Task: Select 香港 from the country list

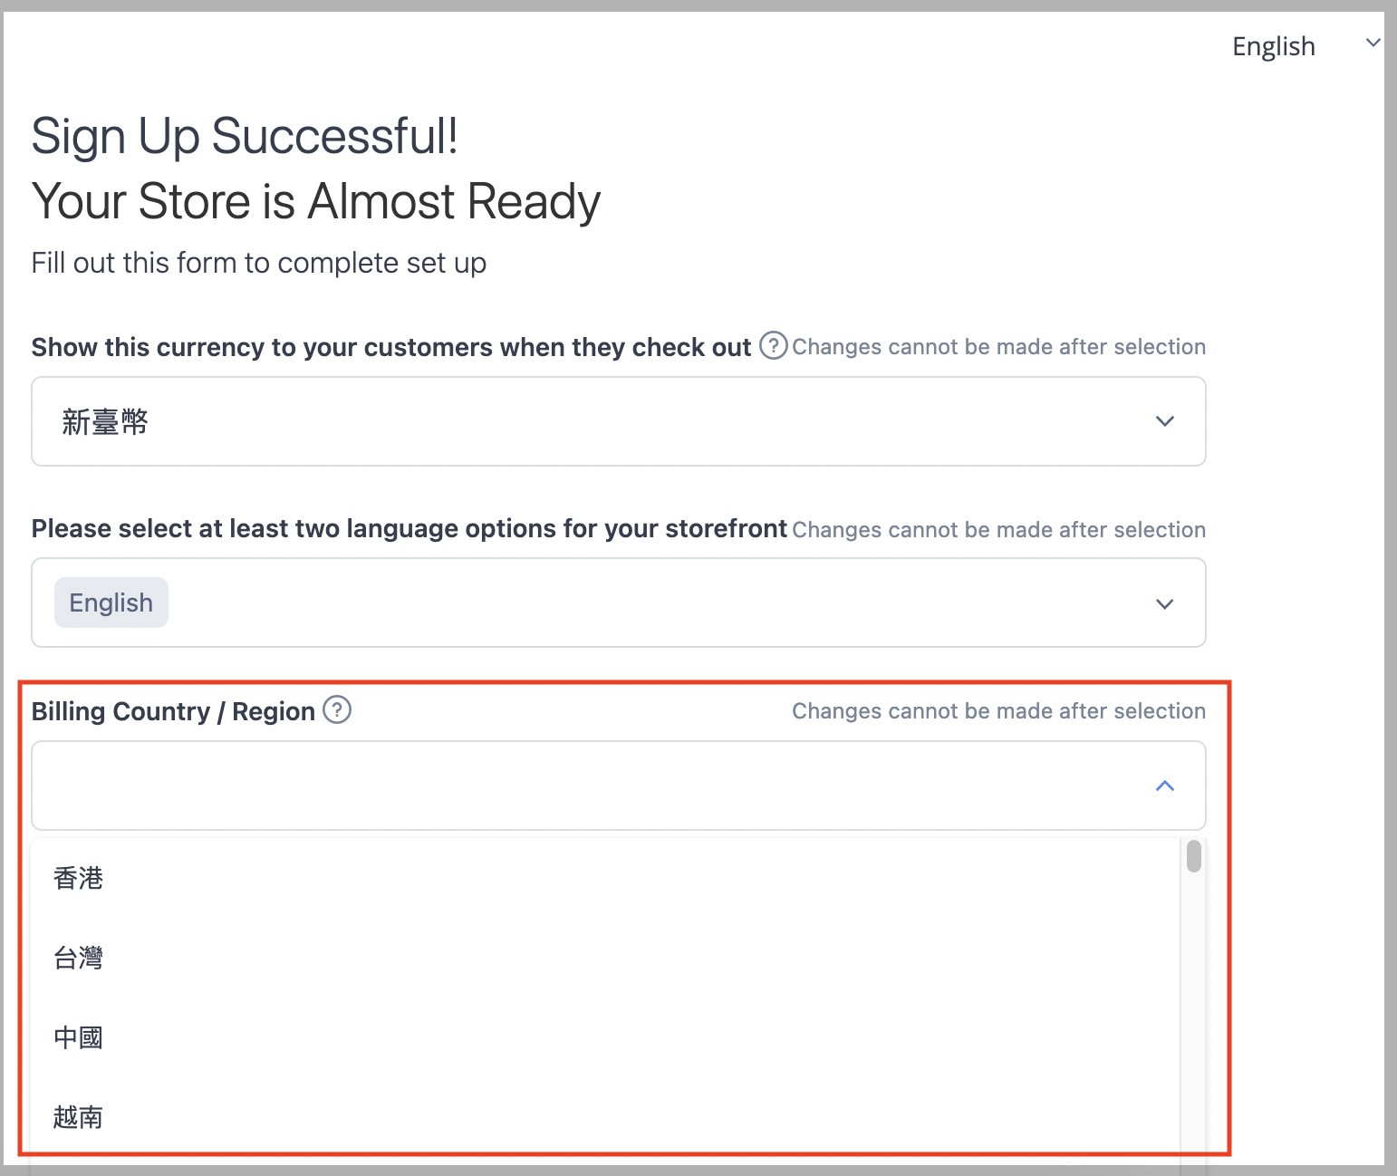Action: pyautogui.click(x=606, y=878)
